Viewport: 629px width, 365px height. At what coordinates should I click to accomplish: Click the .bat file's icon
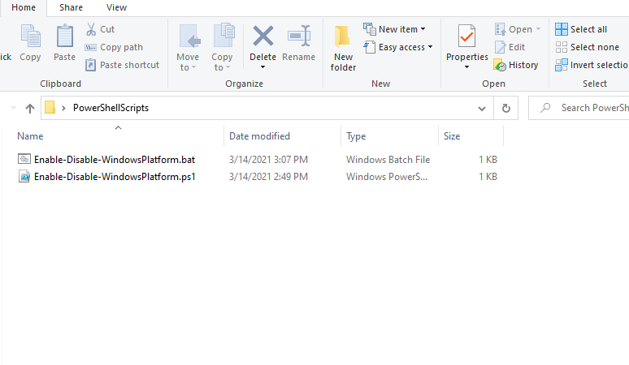[x=24, y=159]
